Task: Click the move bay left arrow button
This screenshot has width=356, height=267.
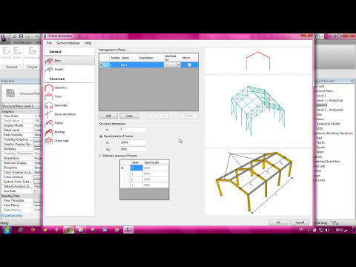Action: (x=152, y=116)
